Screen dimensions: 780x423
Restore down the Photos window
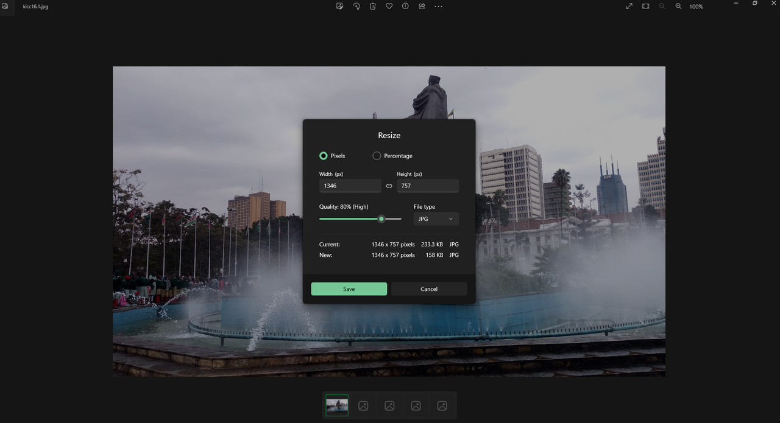click(754, 4)
